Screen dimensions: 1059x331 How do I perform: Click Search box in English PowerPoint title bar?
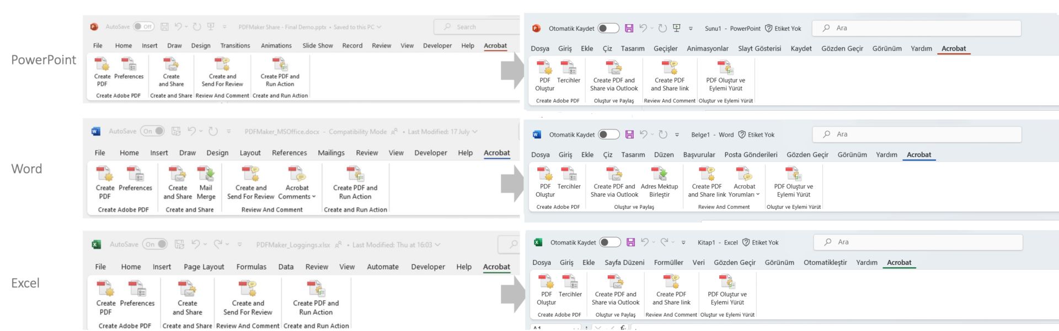[x=476, y=26]
